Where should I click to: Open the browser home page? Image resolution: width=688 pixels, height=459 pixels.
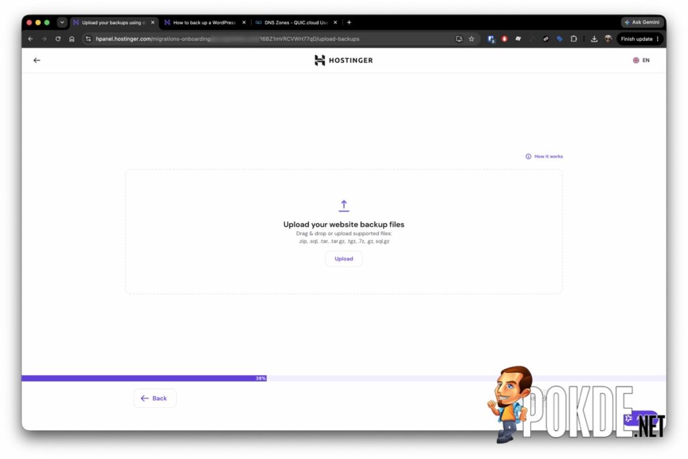pyautogui.click(x=72, y=38)
